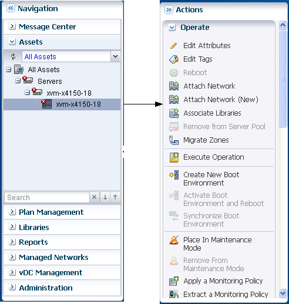Select Extract a Monitoring Policy text
This screenshot has width=289, height=304.
click(226, 295)
